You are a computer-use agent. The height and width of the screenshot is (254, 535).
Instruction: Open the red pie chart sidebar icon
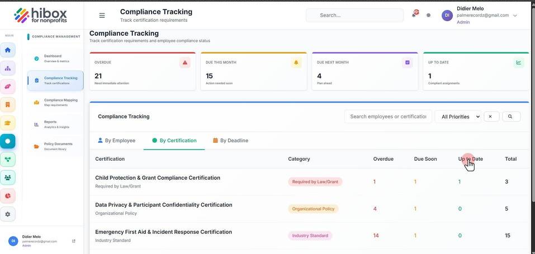coord(8,196)
